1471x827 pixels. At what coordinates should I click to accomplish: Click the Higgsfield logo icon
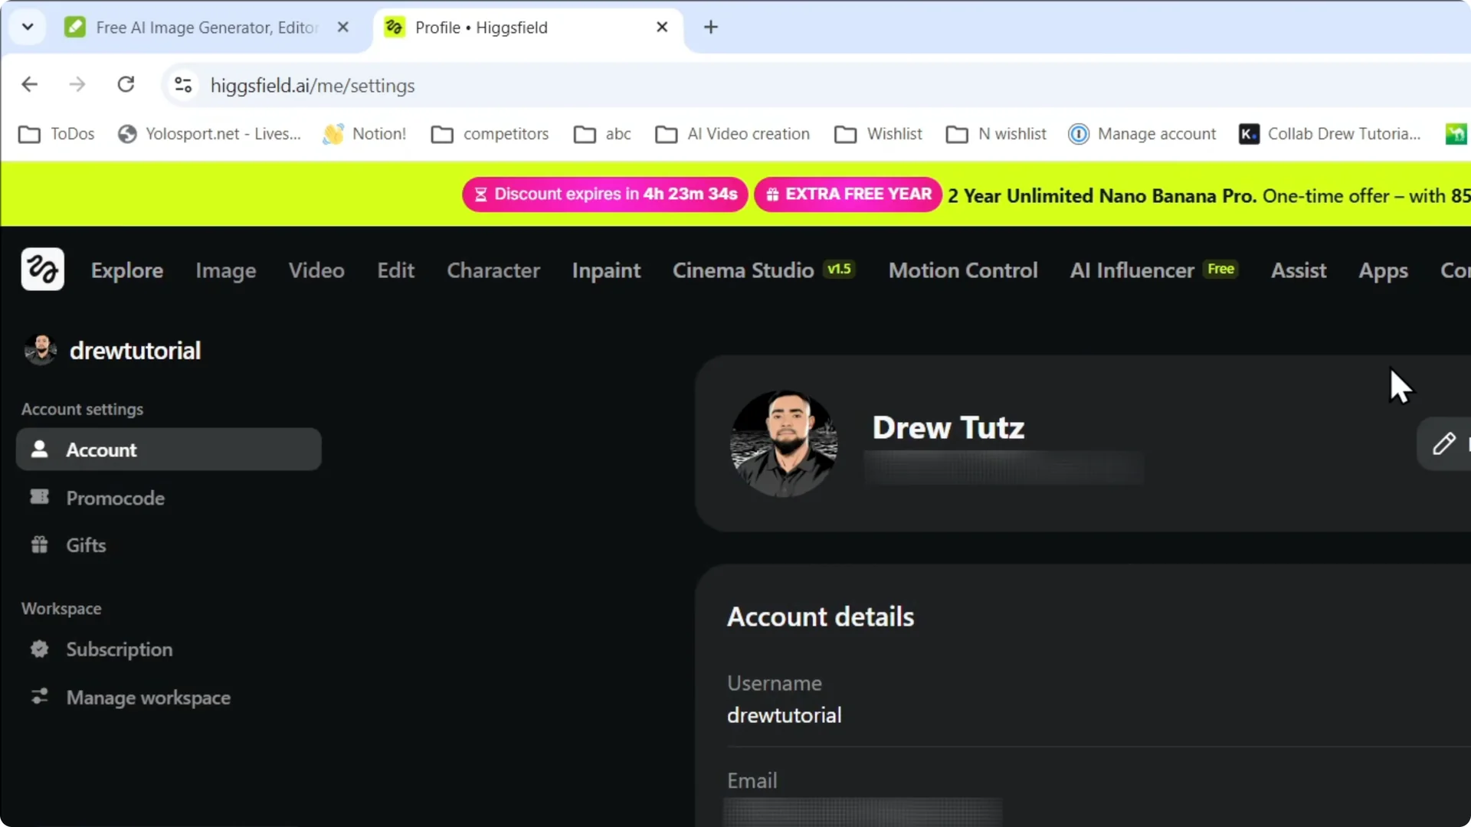42,269
